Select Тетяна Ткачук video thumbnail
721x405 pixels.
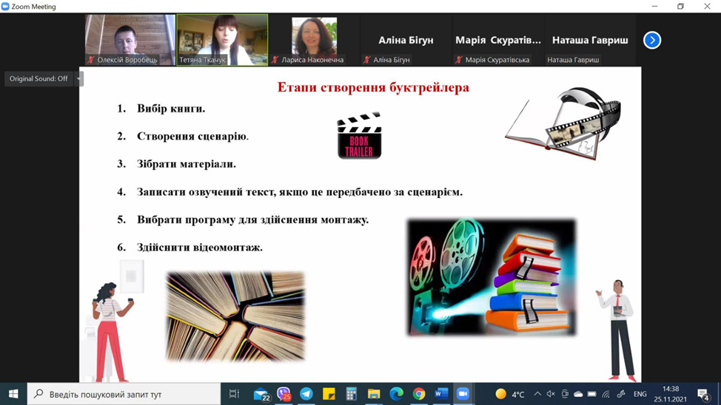pos(222,40)
